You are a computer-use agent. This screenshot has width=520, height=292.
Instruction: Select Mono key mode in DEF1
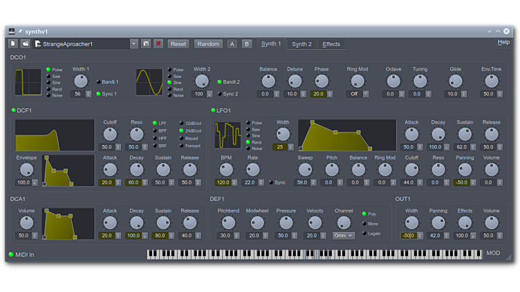click(365, 224)
